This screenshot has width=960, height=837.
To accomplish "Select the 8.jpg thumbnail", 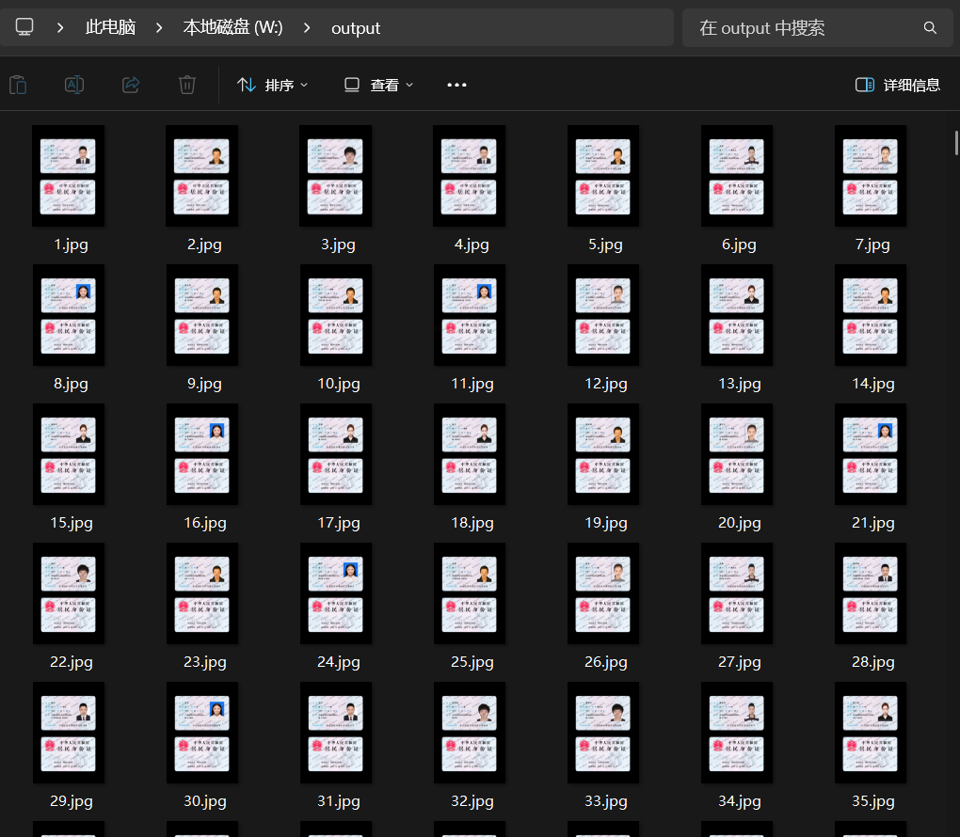I will [x=68, y=315].
